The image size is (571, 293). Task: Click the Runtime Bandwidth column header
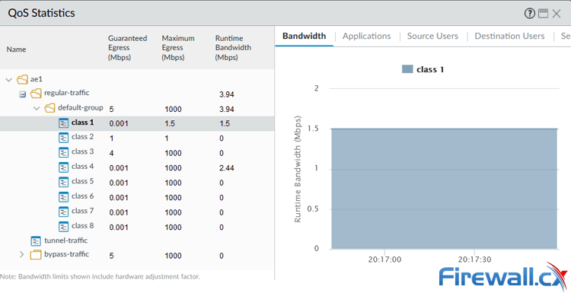233,48
